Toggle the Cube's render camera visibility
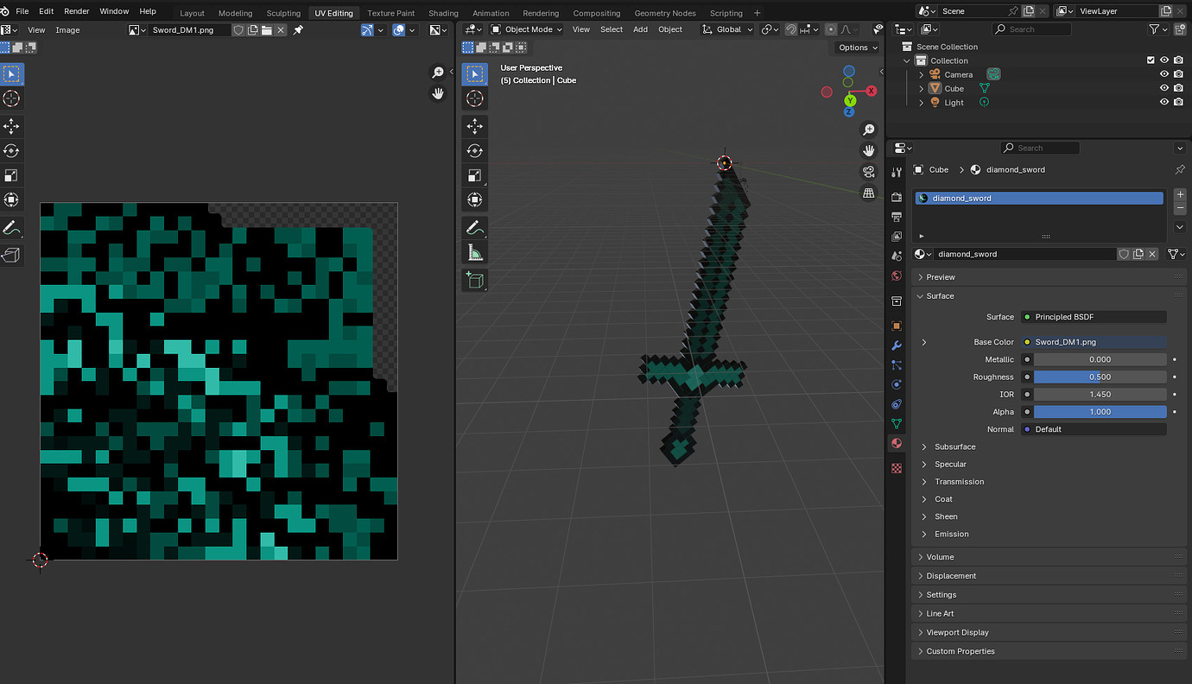Viewport: 1192px width, 684px height. (1178, 87)
